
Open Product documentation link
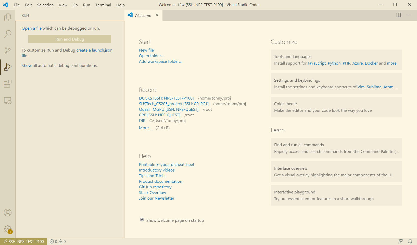pos(160,181)
